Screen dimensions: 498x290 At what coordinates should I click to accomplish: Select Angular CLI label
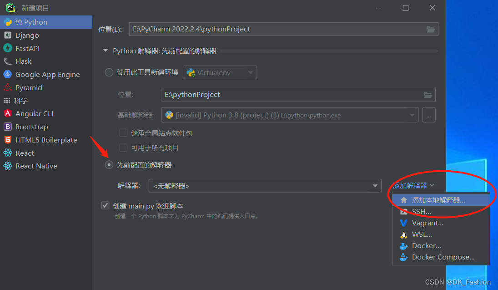point(34,113)
